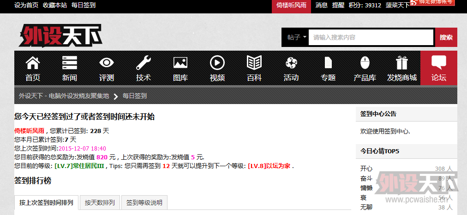Viewport: 467px width, 215px height.
Task: Open the 论坛 forum chat icon
Action: pyautogui.click(x=438, y=63)
